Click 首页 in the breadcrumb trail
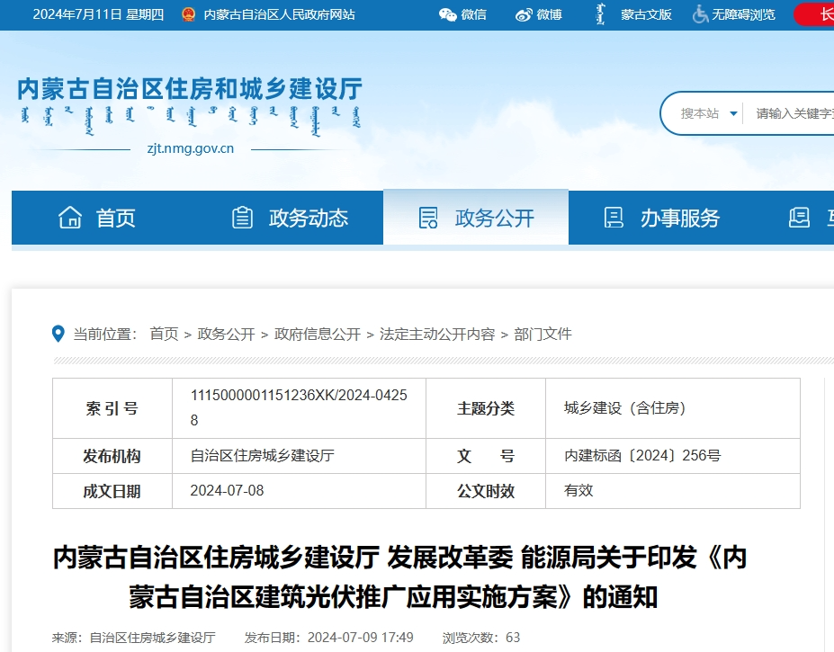The image size is (834, 652). (164, 334)
